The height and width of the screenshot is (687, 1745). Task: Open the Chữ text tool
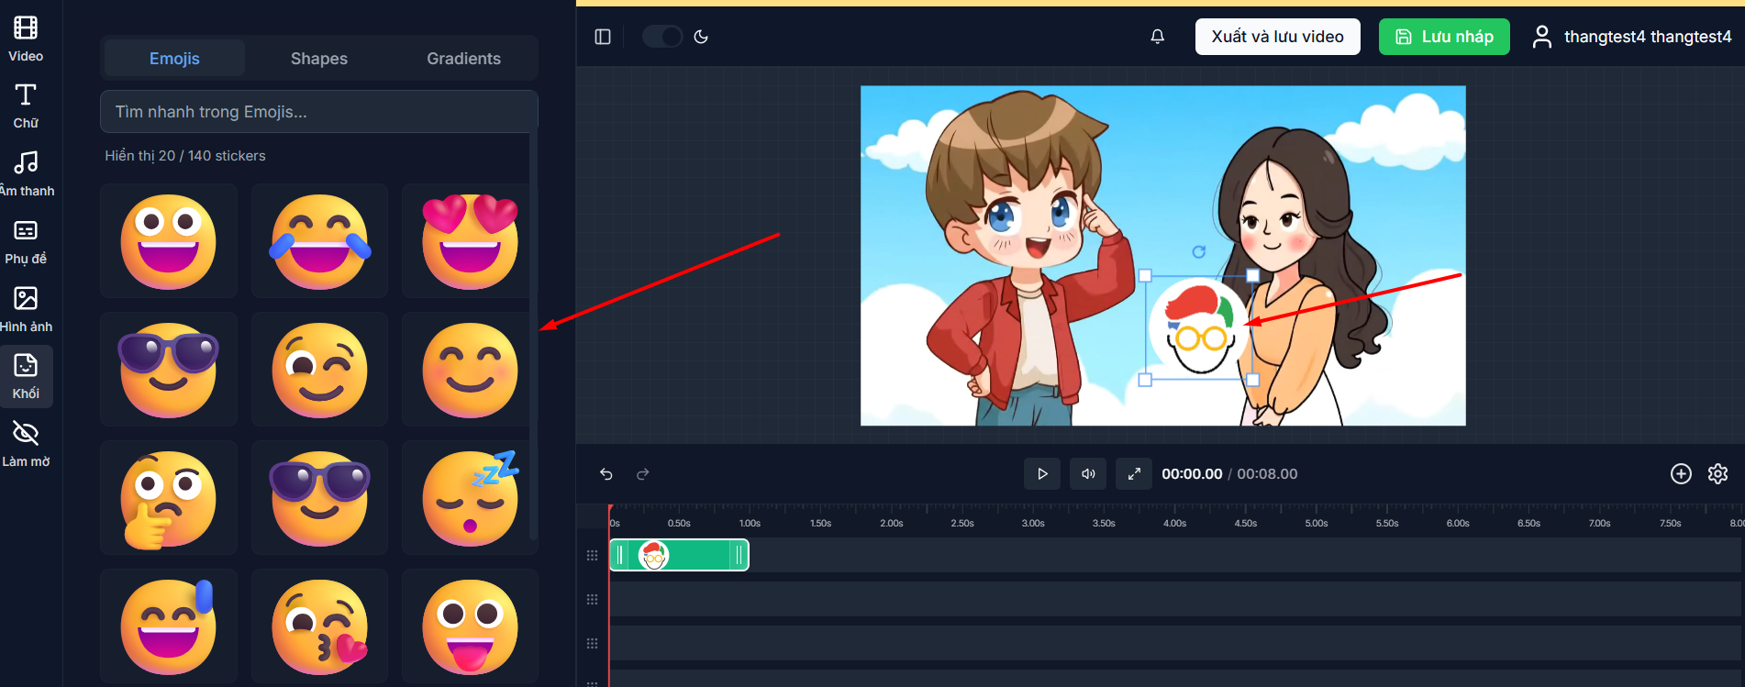(x=26, y=106)
